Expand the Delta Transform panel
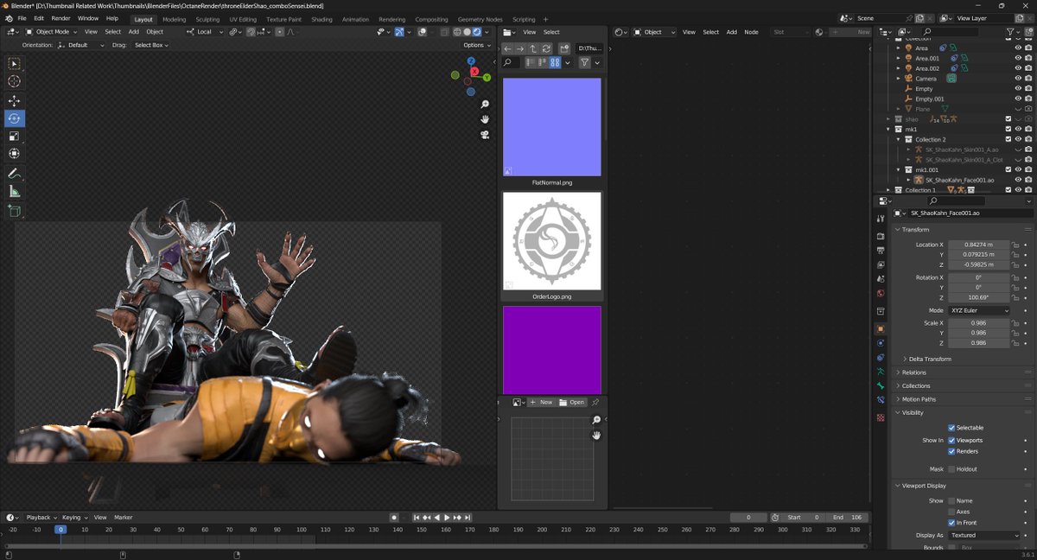1037x560 pixels. pos(929,359)
